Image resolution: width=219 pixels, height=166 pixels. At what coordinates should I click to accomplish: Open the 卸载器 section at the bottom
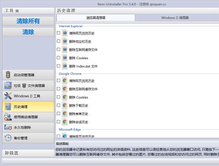click(28, 153)
